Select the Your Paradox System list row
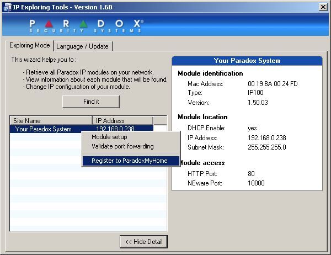The image size is (331, 255). pyautogui.click(x=44, y=129)
